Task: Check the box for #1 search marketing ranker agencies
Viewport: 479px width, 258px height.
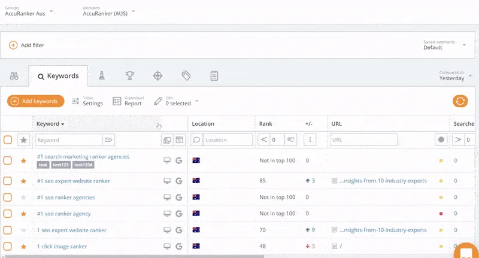Action: coord(8,160)
